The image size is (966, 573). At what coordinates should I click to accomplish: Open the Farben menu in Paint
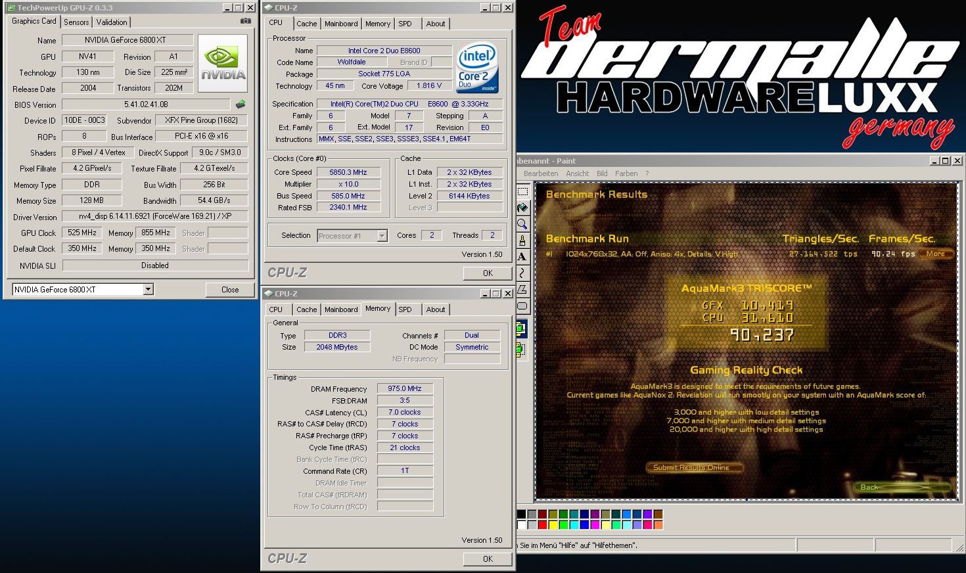tap(626, 173)
